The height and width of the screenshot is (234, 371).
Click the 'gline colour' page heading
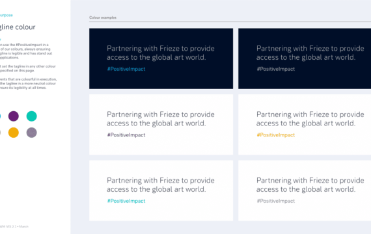[x=18, y=27]
